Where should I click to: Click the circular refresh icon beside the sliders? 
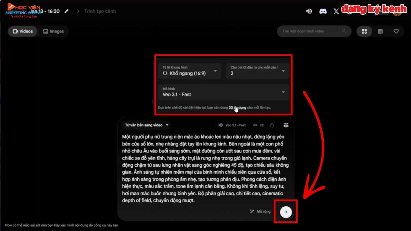point(271,125)
